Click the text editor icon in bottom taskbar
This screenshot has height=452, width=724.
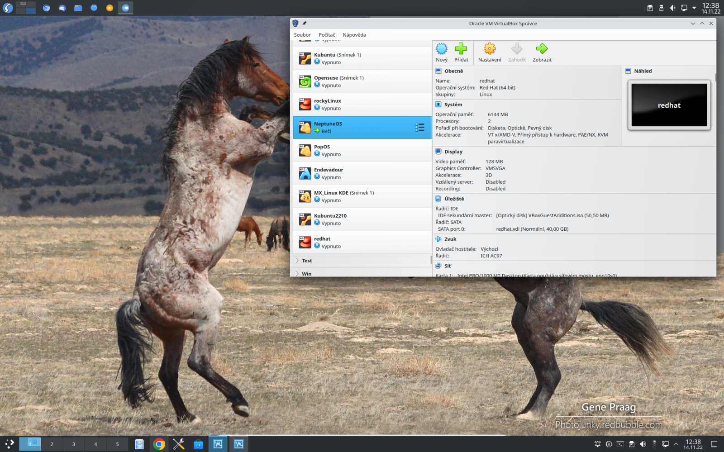tap(139, 444)
